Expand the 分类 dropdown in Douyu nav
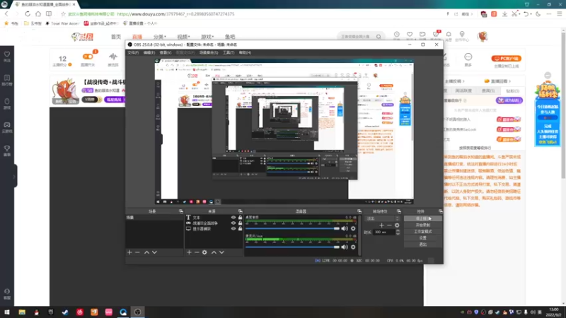The height and width of the screenshot is (318, 566). [160, 37]
